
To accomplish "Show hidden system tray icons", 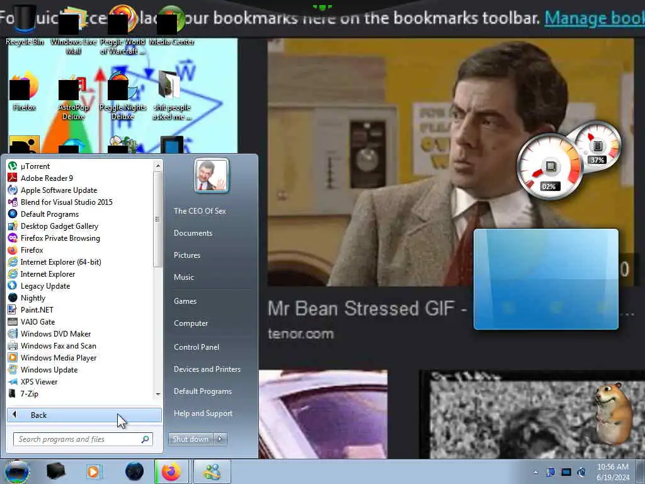I will 535,472.
